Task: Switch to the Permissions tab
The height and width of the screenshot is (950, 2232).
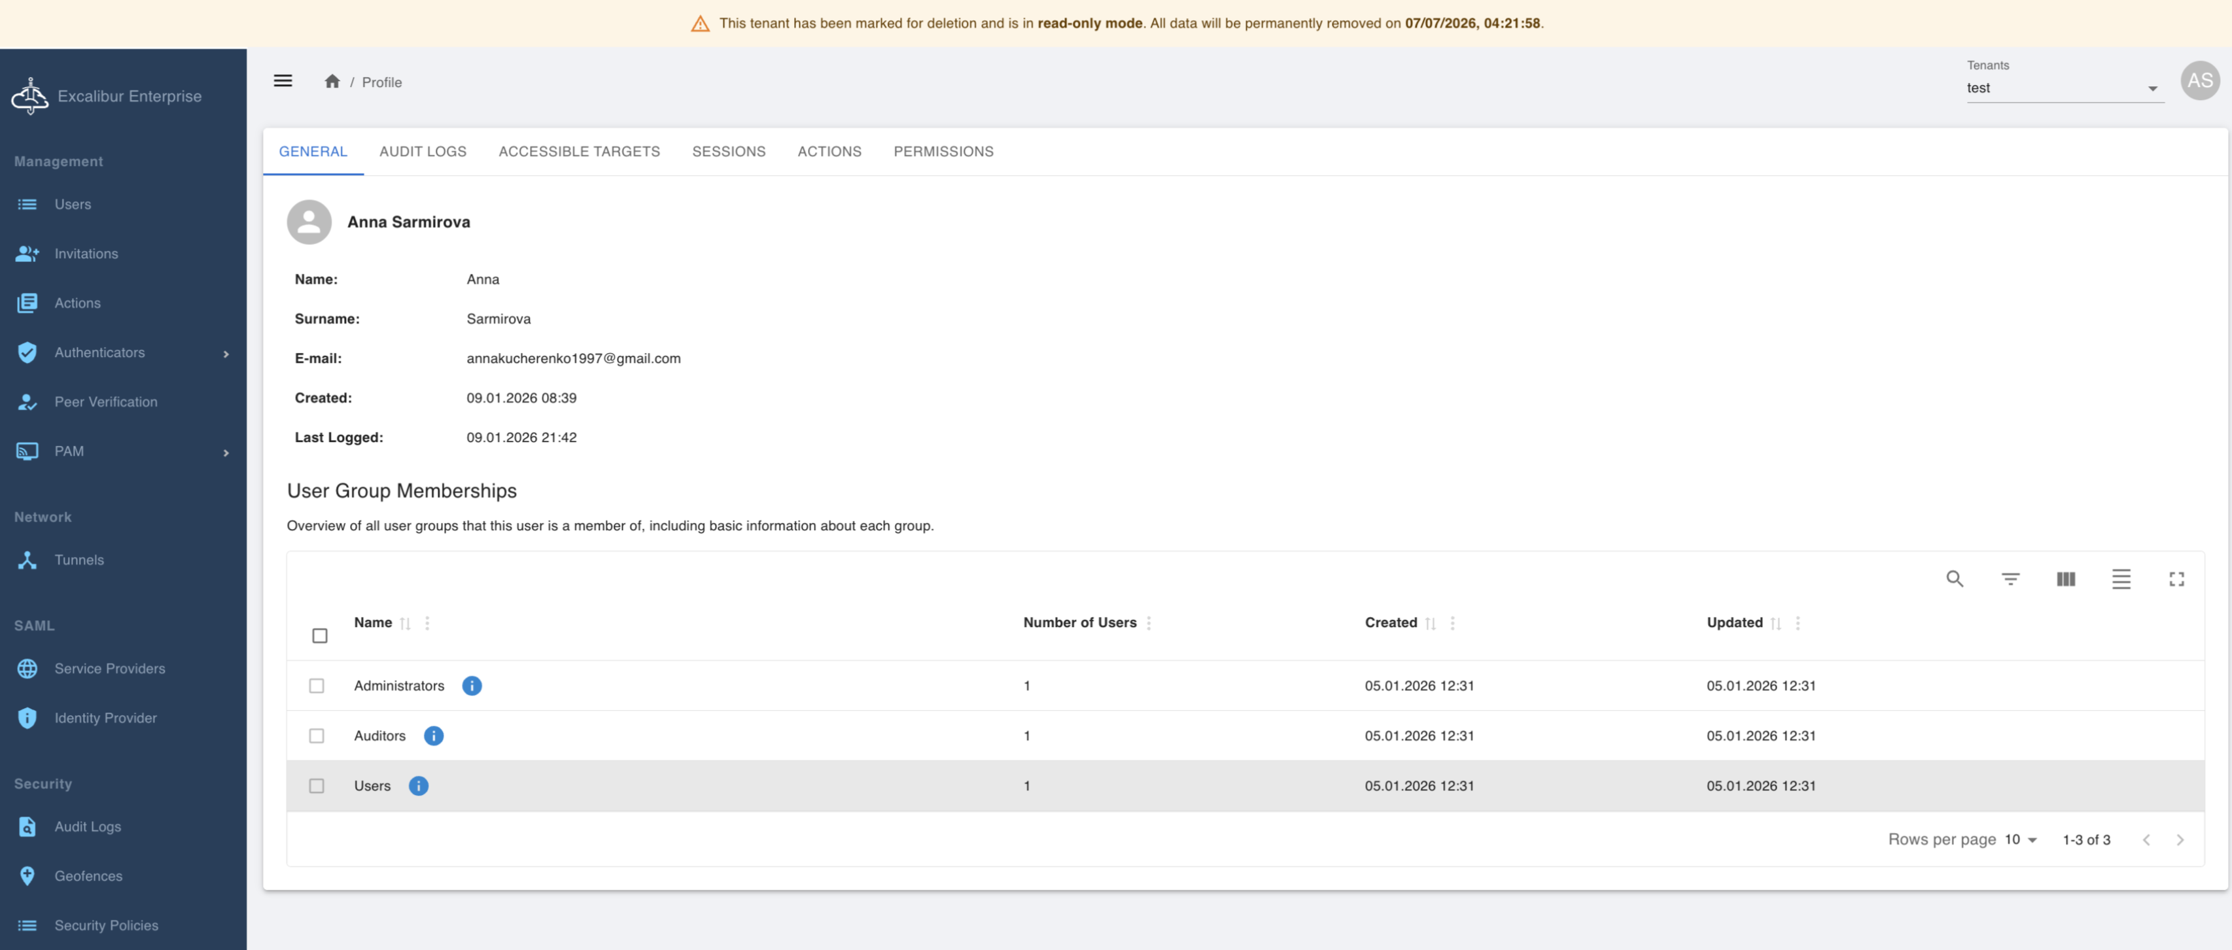Action: pos(943,152)
